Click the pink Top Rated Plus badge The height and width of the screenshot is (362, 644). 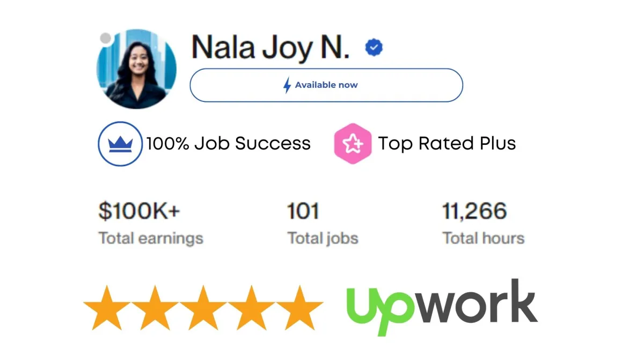pyautogui.click(x=353, y=144)
